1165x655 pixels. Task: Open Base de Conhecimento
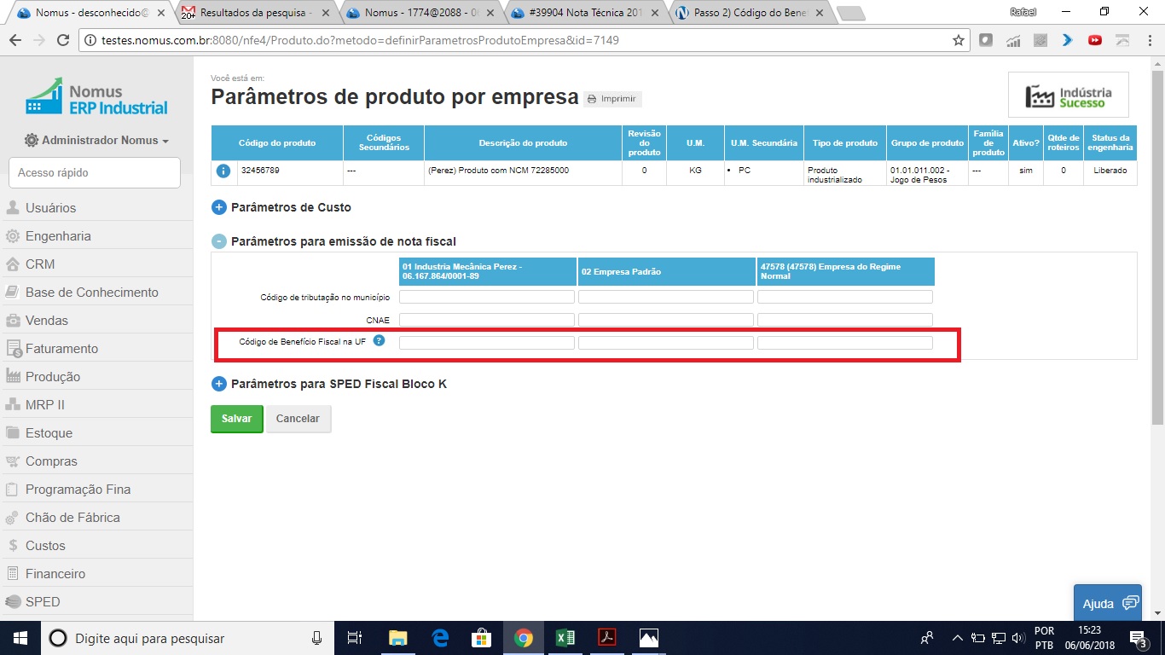(96, 293)
